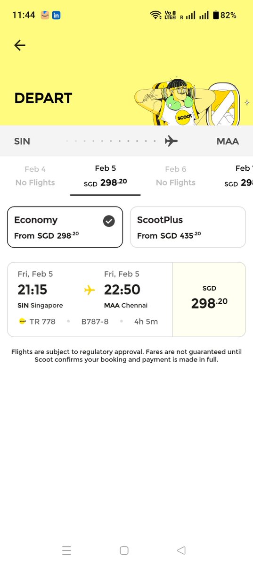This screenshot has width=253, height=566.
Task: Tap the checkmark on Economy card
Action: pyautogui.click(x=109, y=221)
